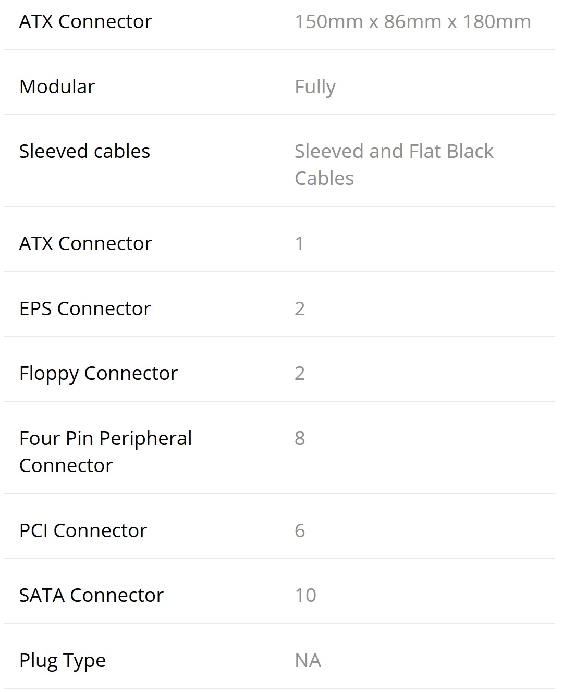Screen dimensions: 563x692
Task: Click the EPS Connector label
Action: (85, 308)
